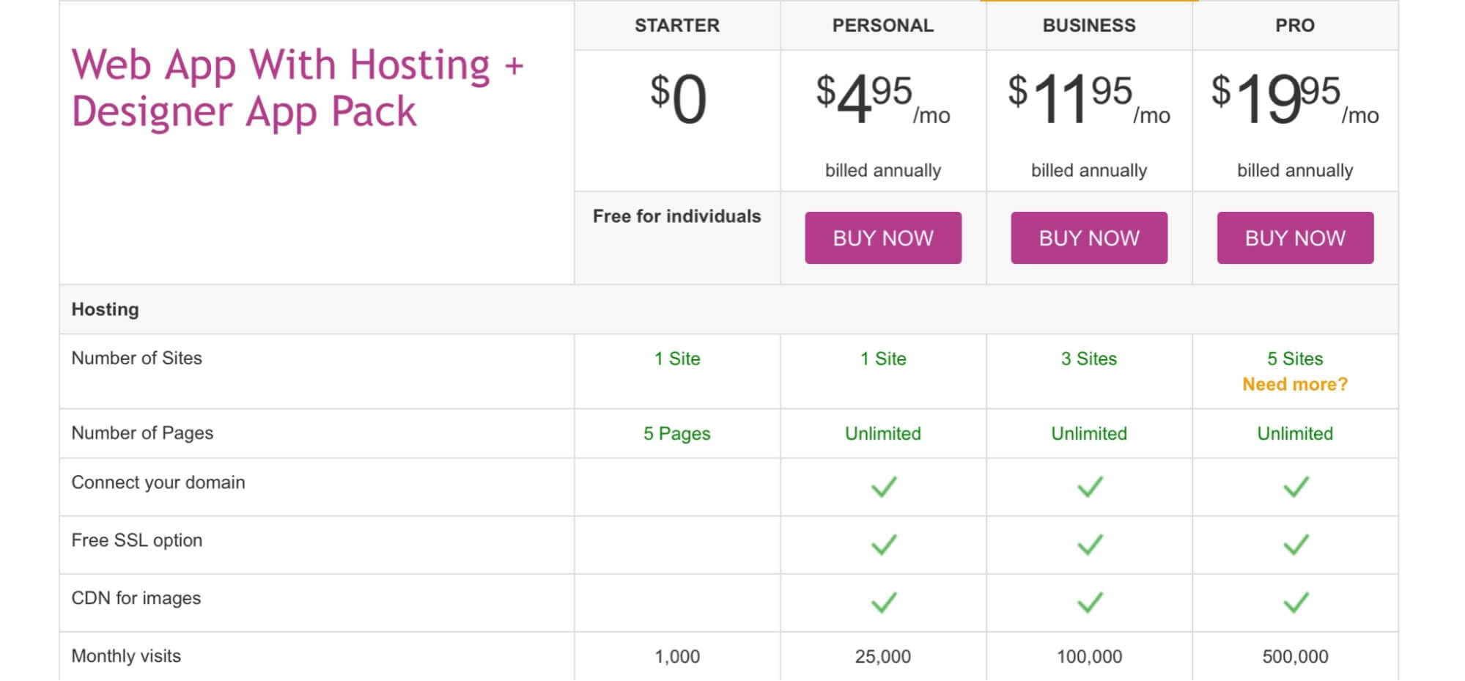This screenshot has height=681, width=1465.
Task: Click the 'Monthly visits' row label
Action: (x=126, y=656)
